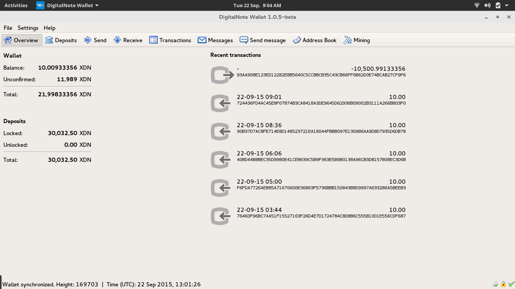Click the wallet encryption padlock icon
The image size is (515, 289).
pos(503,284)
